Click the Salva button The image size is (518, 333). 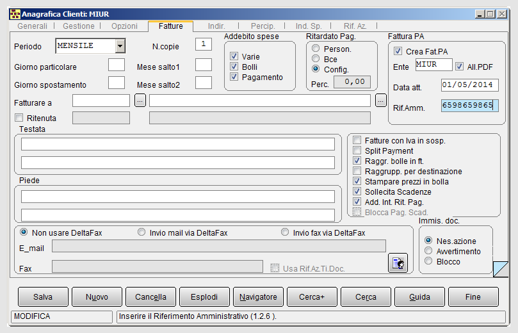pos(43,296)
